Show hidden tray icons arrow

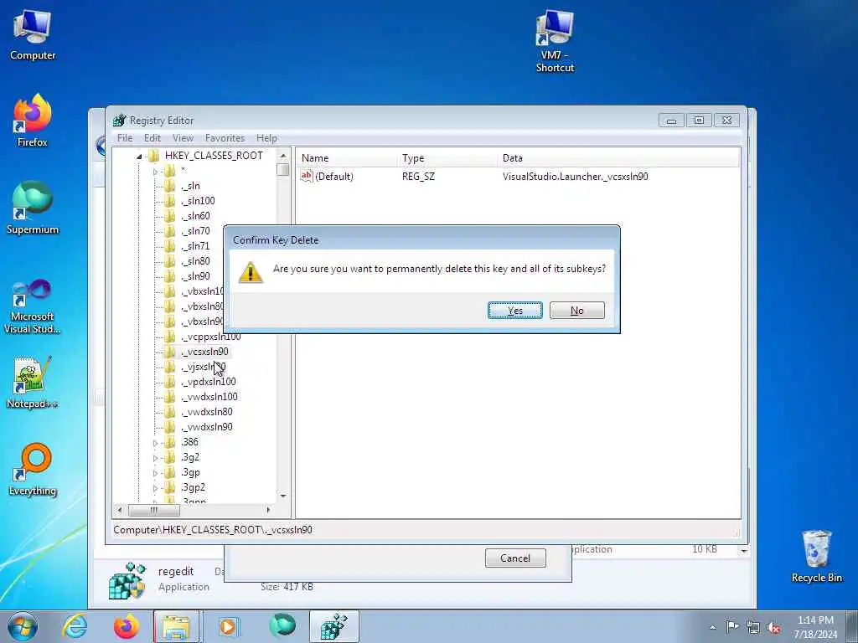coord(712,627)
